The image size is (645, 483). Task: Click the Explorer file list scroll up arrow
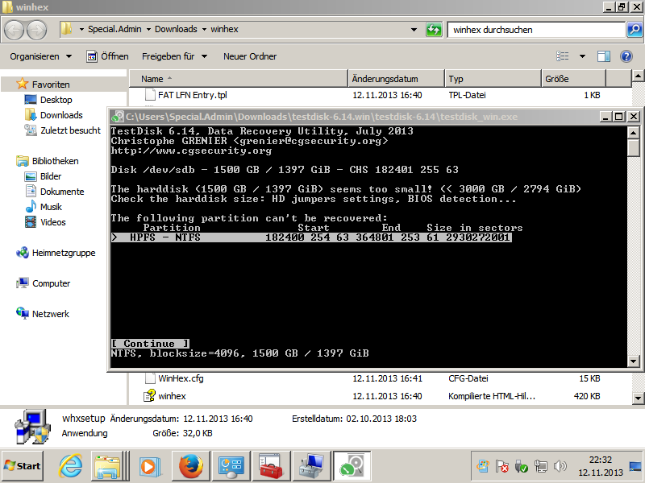pos(638,76)
